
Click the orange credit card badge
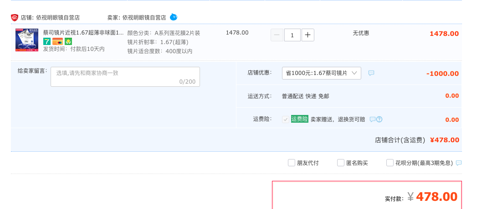pyautogui.click(x=57, y=41)
